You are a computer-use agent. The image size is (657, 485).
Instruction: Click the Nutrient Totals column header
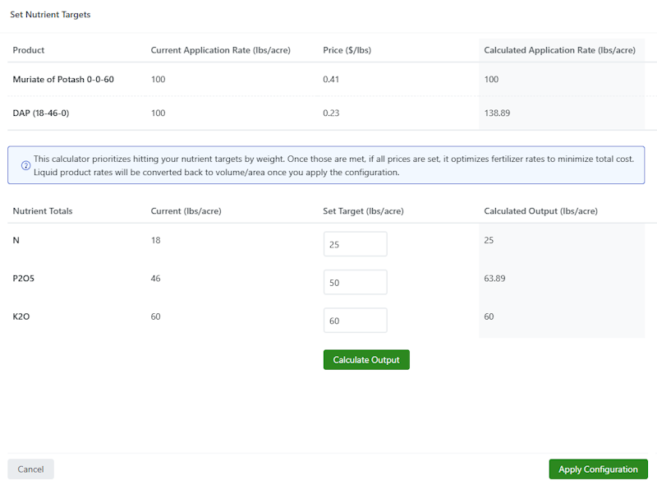click(x=43, y=211)
